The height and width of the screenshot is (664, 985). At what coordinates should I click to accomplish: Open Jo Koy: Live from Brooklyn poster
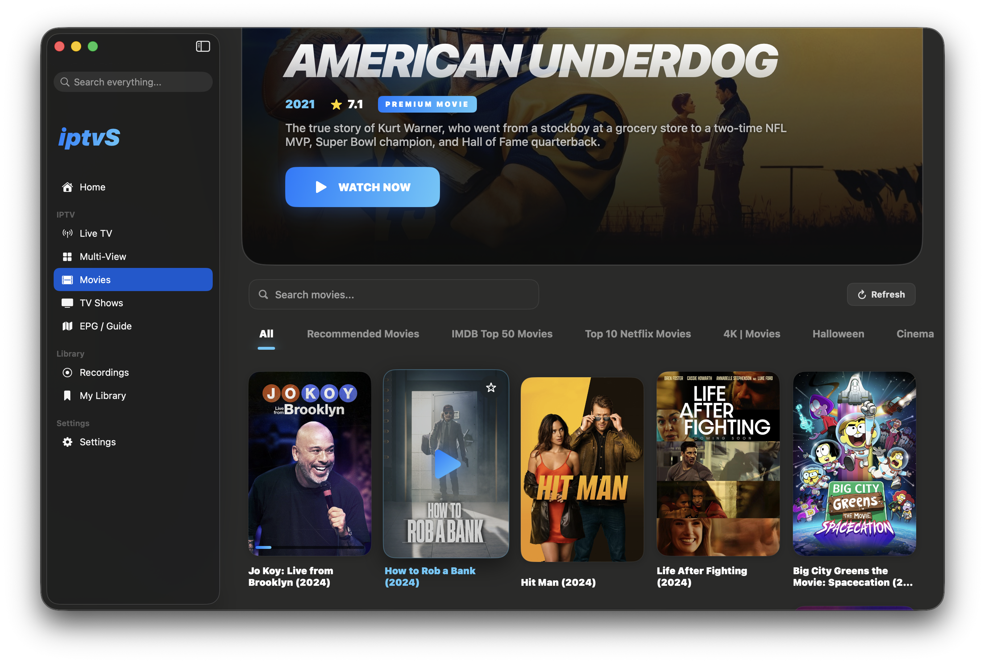tap(310, 464)
